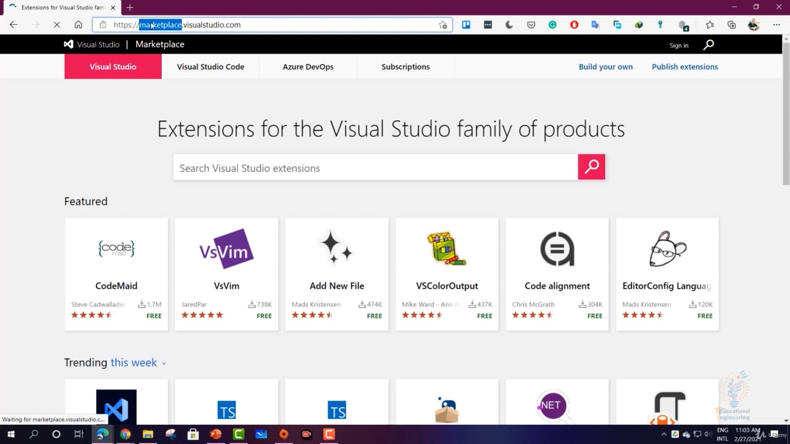Open the CodeMaid extension card

click(x=116, y=274)
